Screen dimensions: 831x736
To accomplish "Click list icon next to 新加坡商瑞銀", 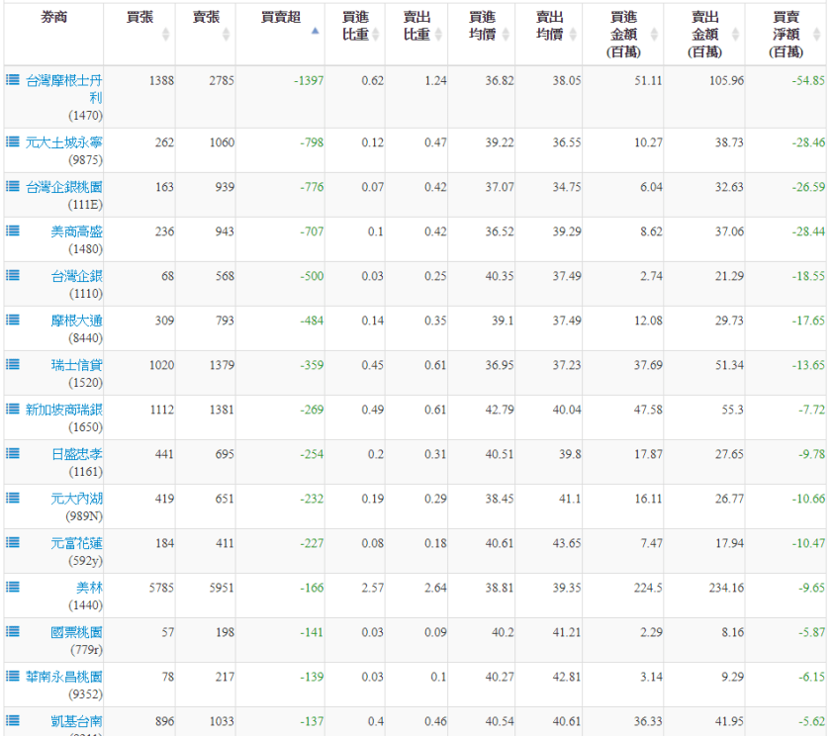I will point(13,409).
